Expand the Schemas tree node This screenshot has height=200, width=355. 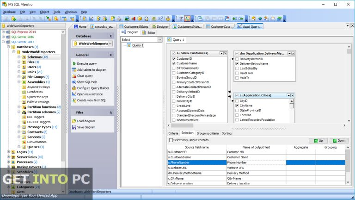[x=19, y=57]
